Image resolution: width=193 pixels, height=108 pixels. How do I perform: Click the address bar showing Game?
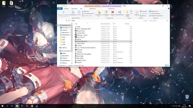(106, 21)
